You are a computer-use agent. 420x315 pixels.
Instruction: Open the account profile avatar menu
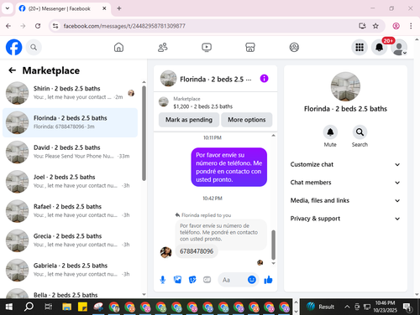[x=399, y=48]
